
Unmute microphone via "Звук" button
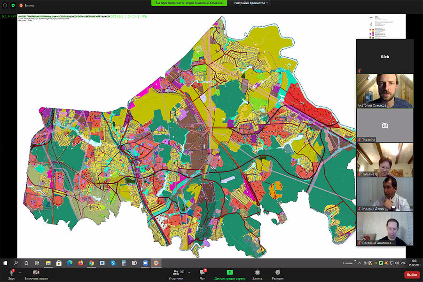tap(11, 274)
